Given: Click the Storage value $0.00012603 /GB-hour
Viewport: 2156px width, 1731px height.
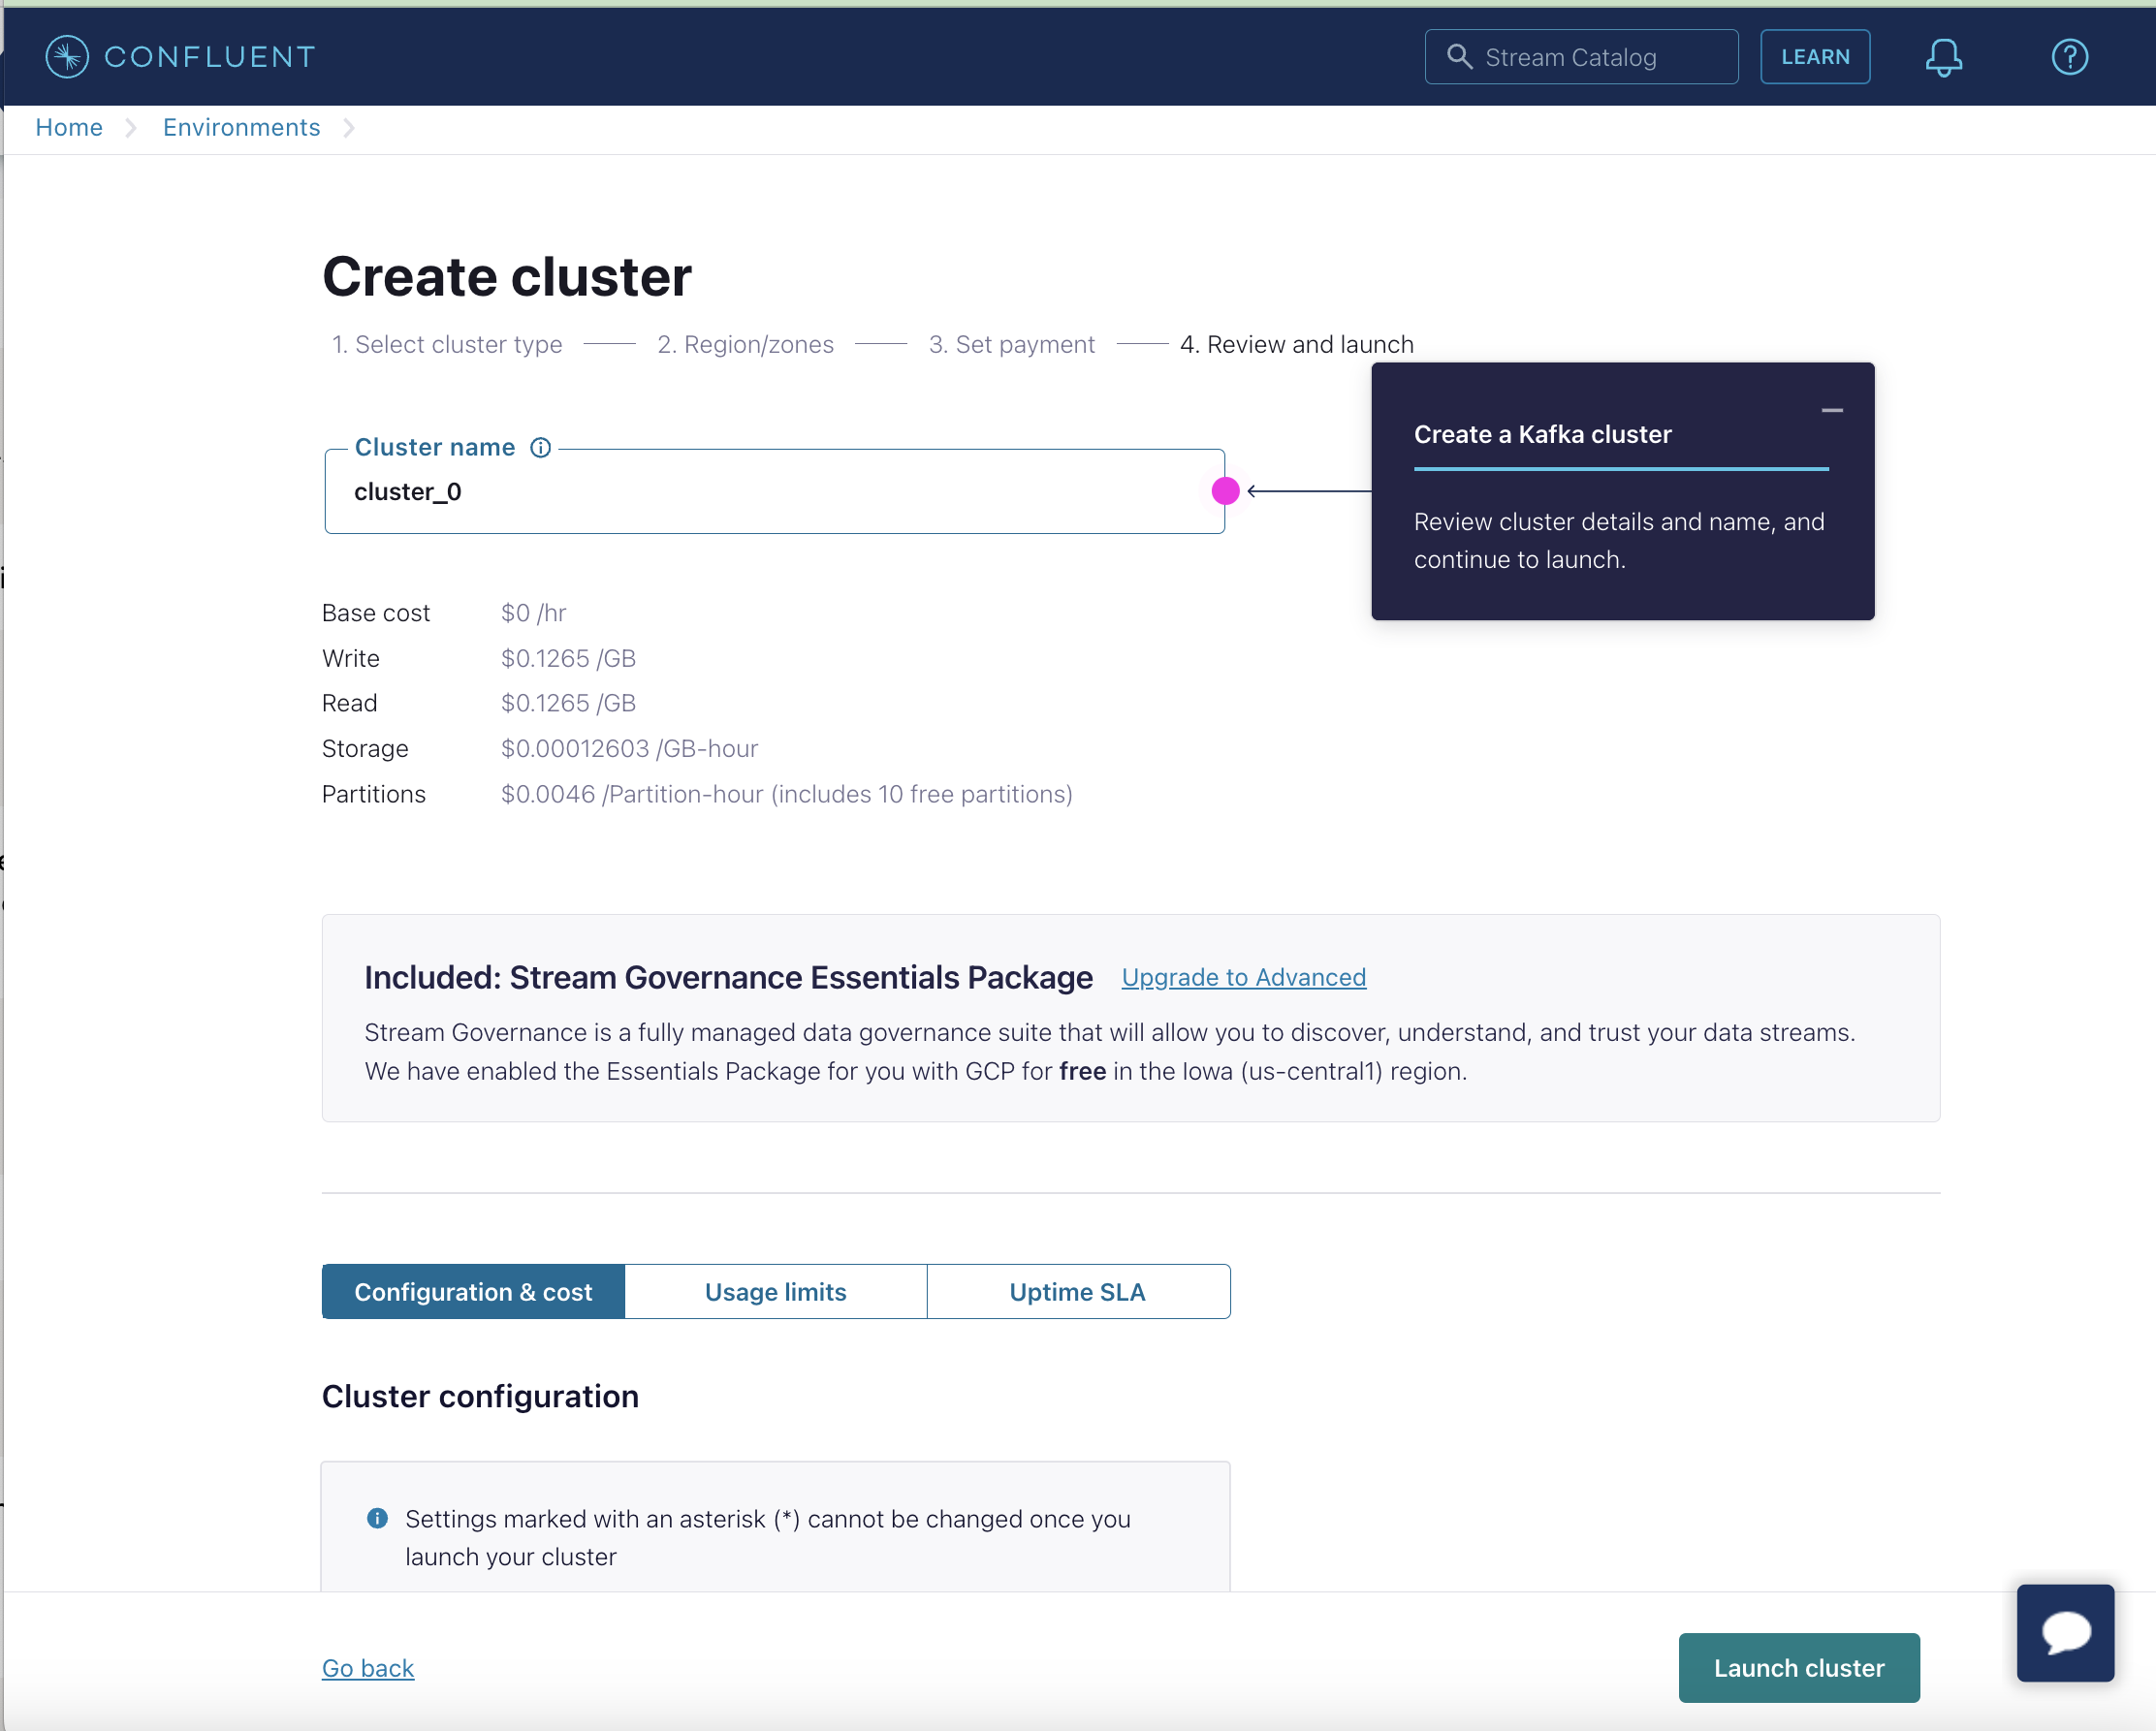Looking at the screenshot, I should tap(629, 748).
